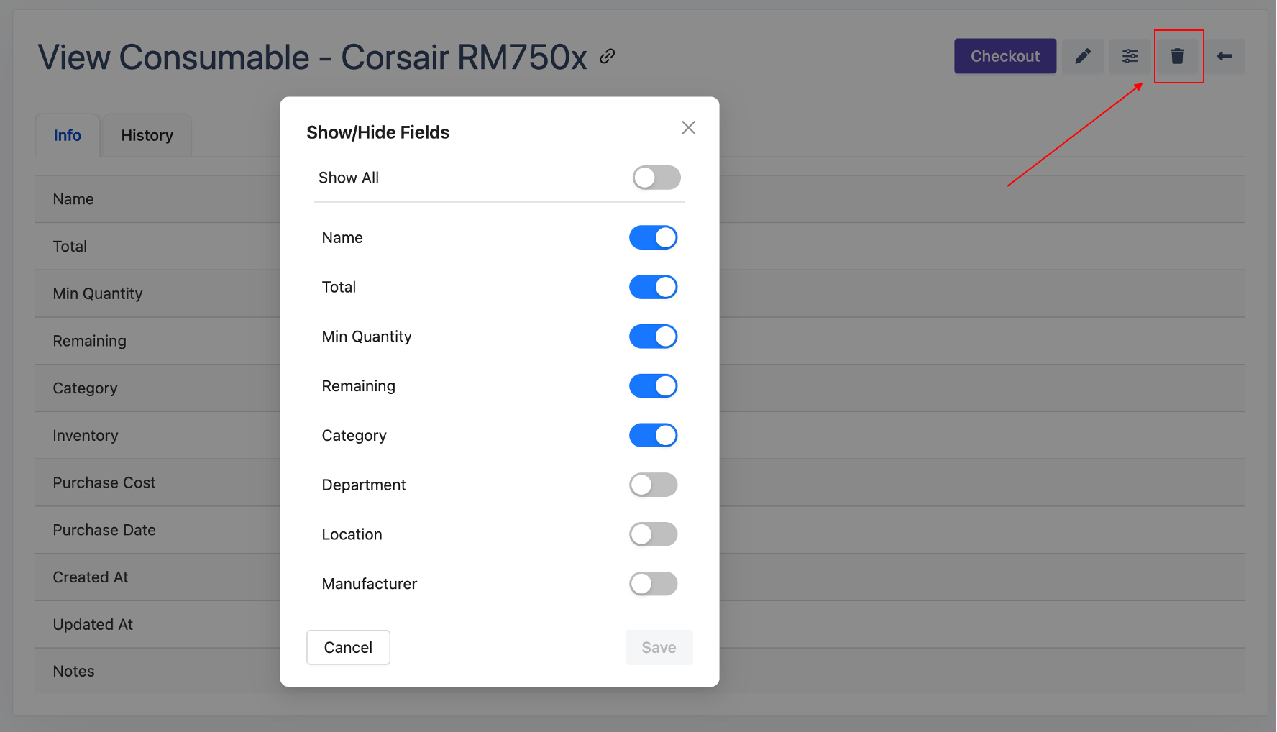Disable the Name field toggle
The image size is (1277, 732).
653,238
